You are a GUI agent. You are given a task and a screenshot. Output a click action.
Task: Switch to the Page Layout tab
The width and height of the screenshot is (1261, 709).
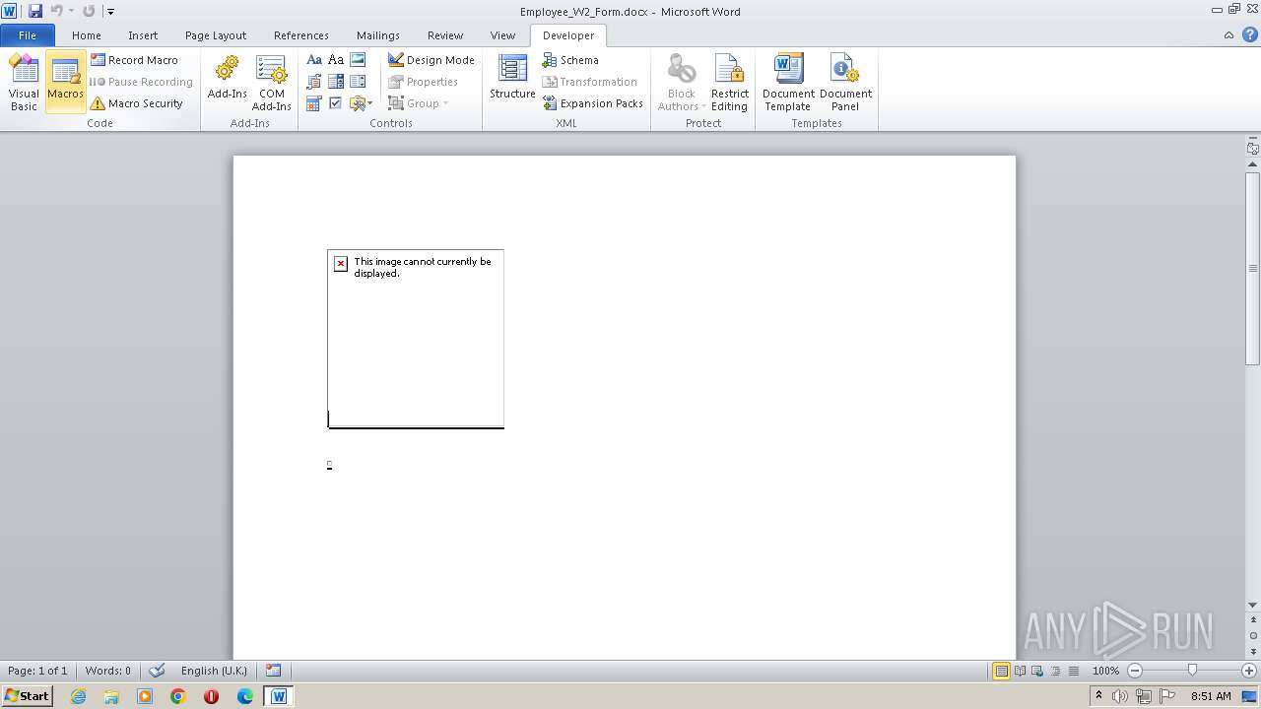point(216,35)
